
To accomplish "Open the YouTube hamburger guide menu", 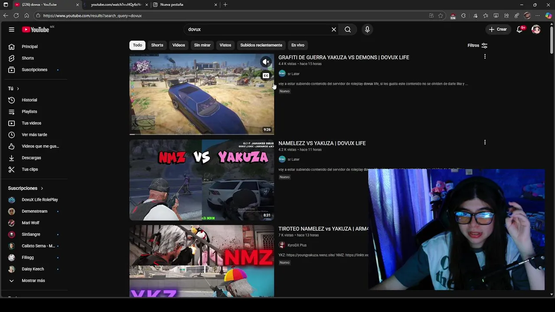I will click(12, 29).
